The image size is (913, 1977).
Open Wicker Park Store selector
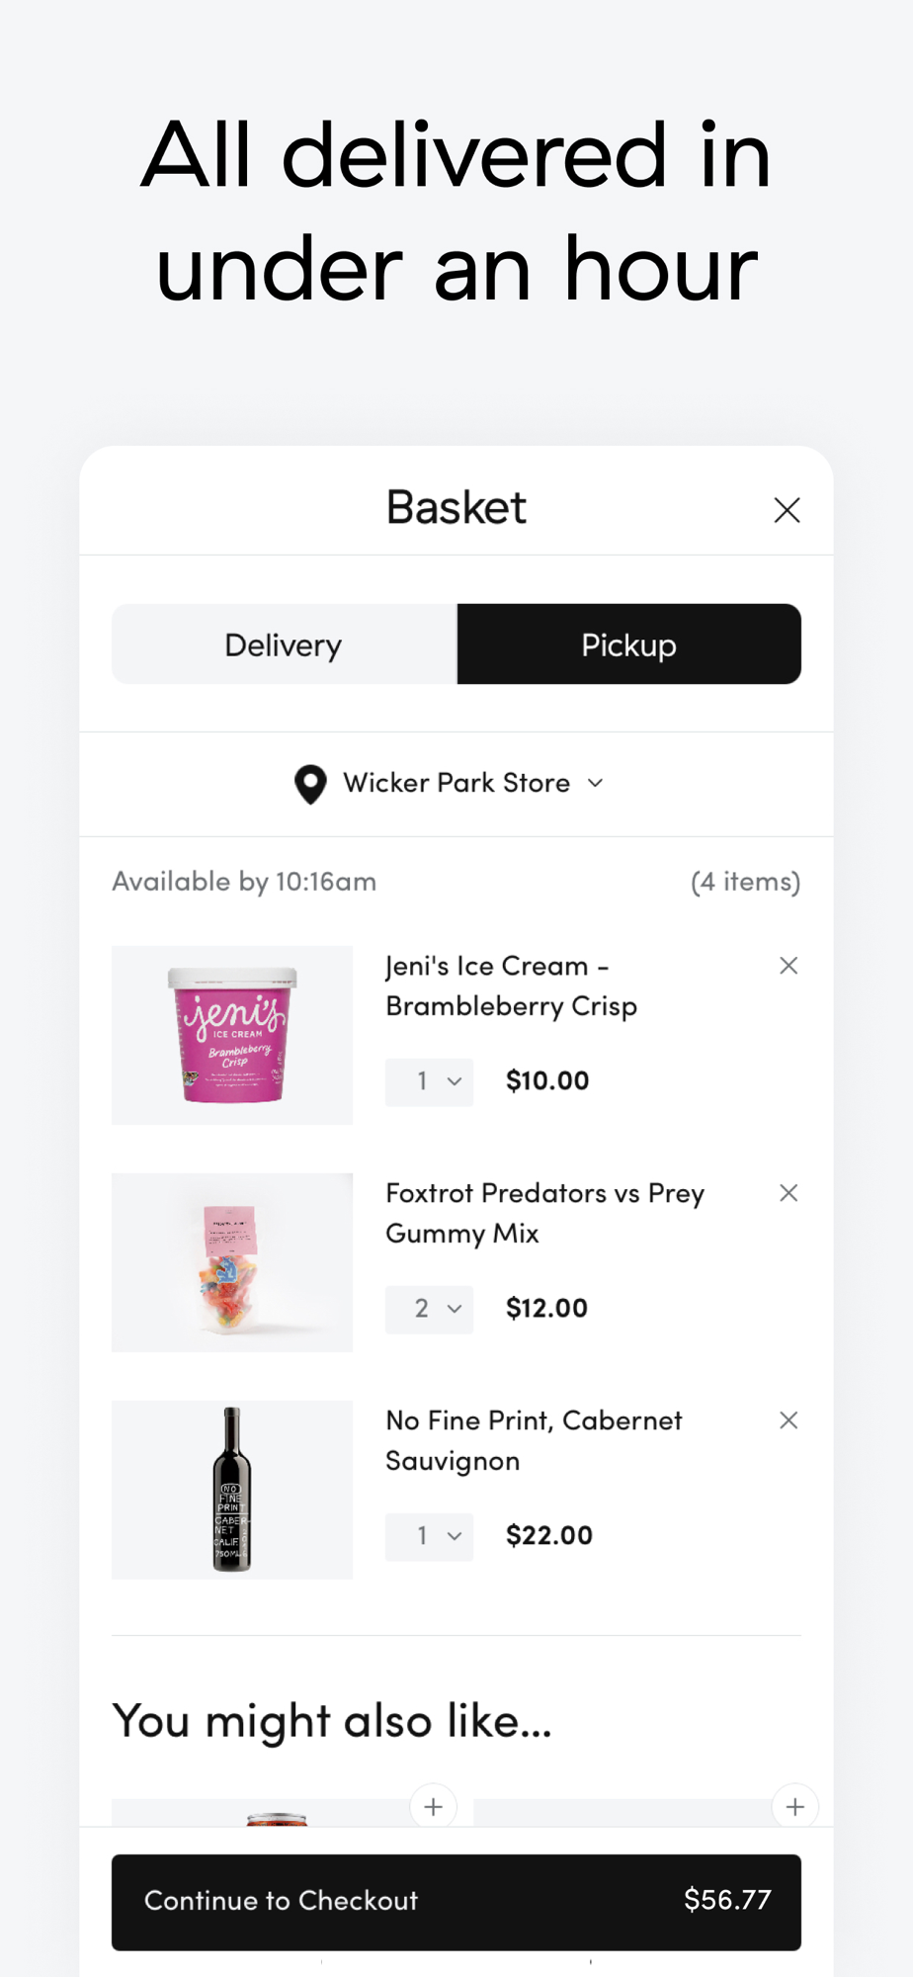coord(456,784)
